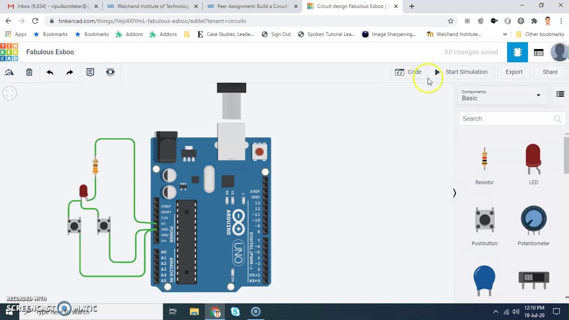Click the Tinkercad logo
Screen dimensions: 569x320
(9, 52)
